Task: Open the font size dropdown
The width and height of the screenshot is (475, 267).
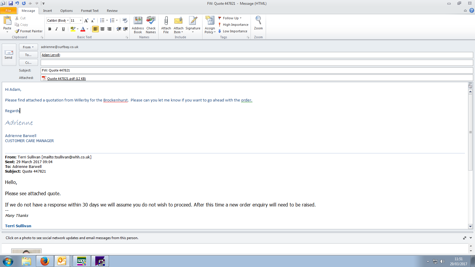Action: (80, 20)
